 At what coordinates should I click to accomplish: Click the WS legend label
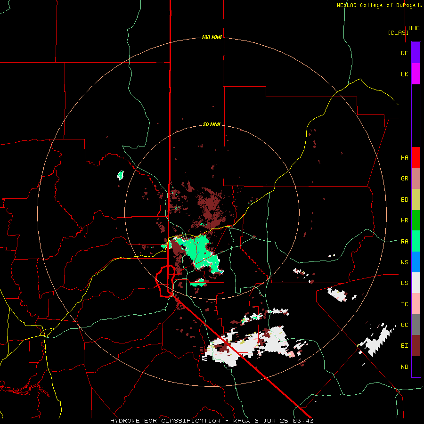405,262
